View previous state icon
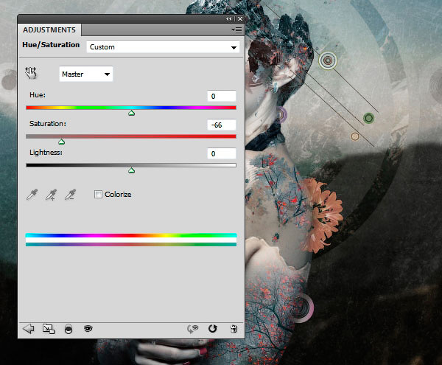The image size is (442, 365). [193, 329]
